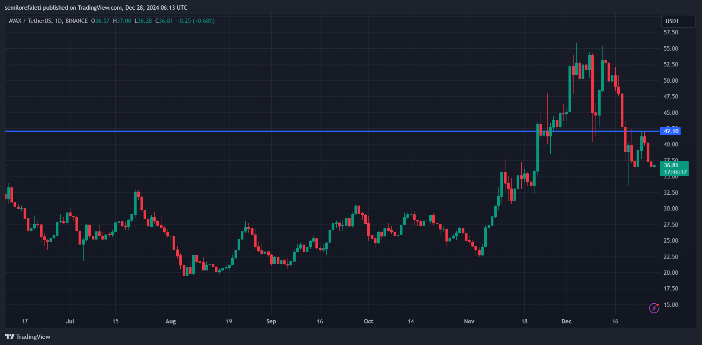Viewport: 702px width, 345px height.
Task: Click the 50.00 price axis label
Action: click(671, 81)
